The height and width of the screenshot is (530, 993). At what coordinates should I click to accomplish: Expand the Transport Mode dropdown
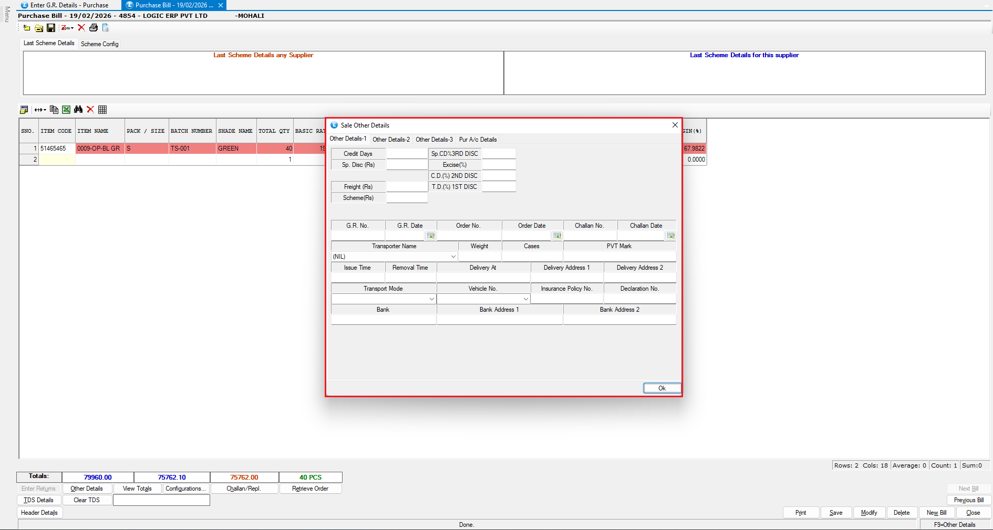432,299
